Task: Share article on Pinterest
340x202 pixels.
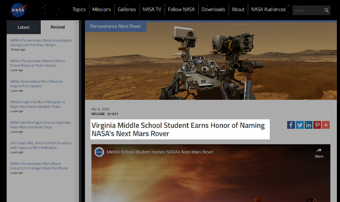Action: point(317,125)
